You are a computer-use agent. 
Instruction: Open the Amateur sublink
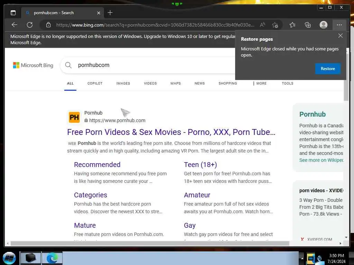[197, 195]
